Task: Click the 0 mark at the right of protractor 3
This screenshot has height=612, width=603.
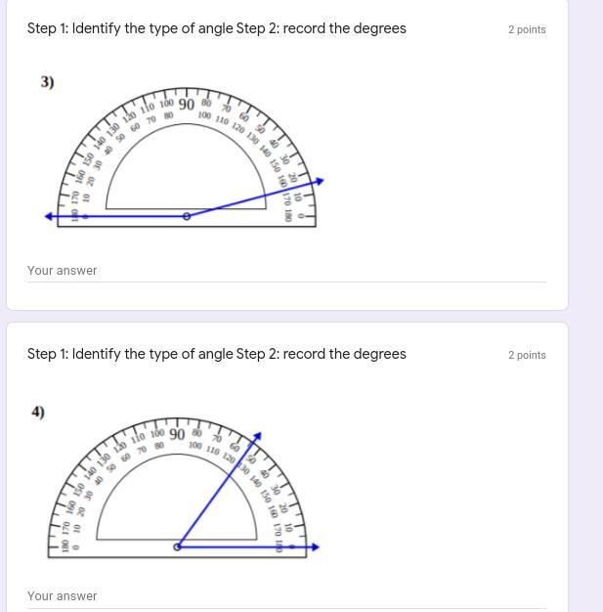Action: 301,216
